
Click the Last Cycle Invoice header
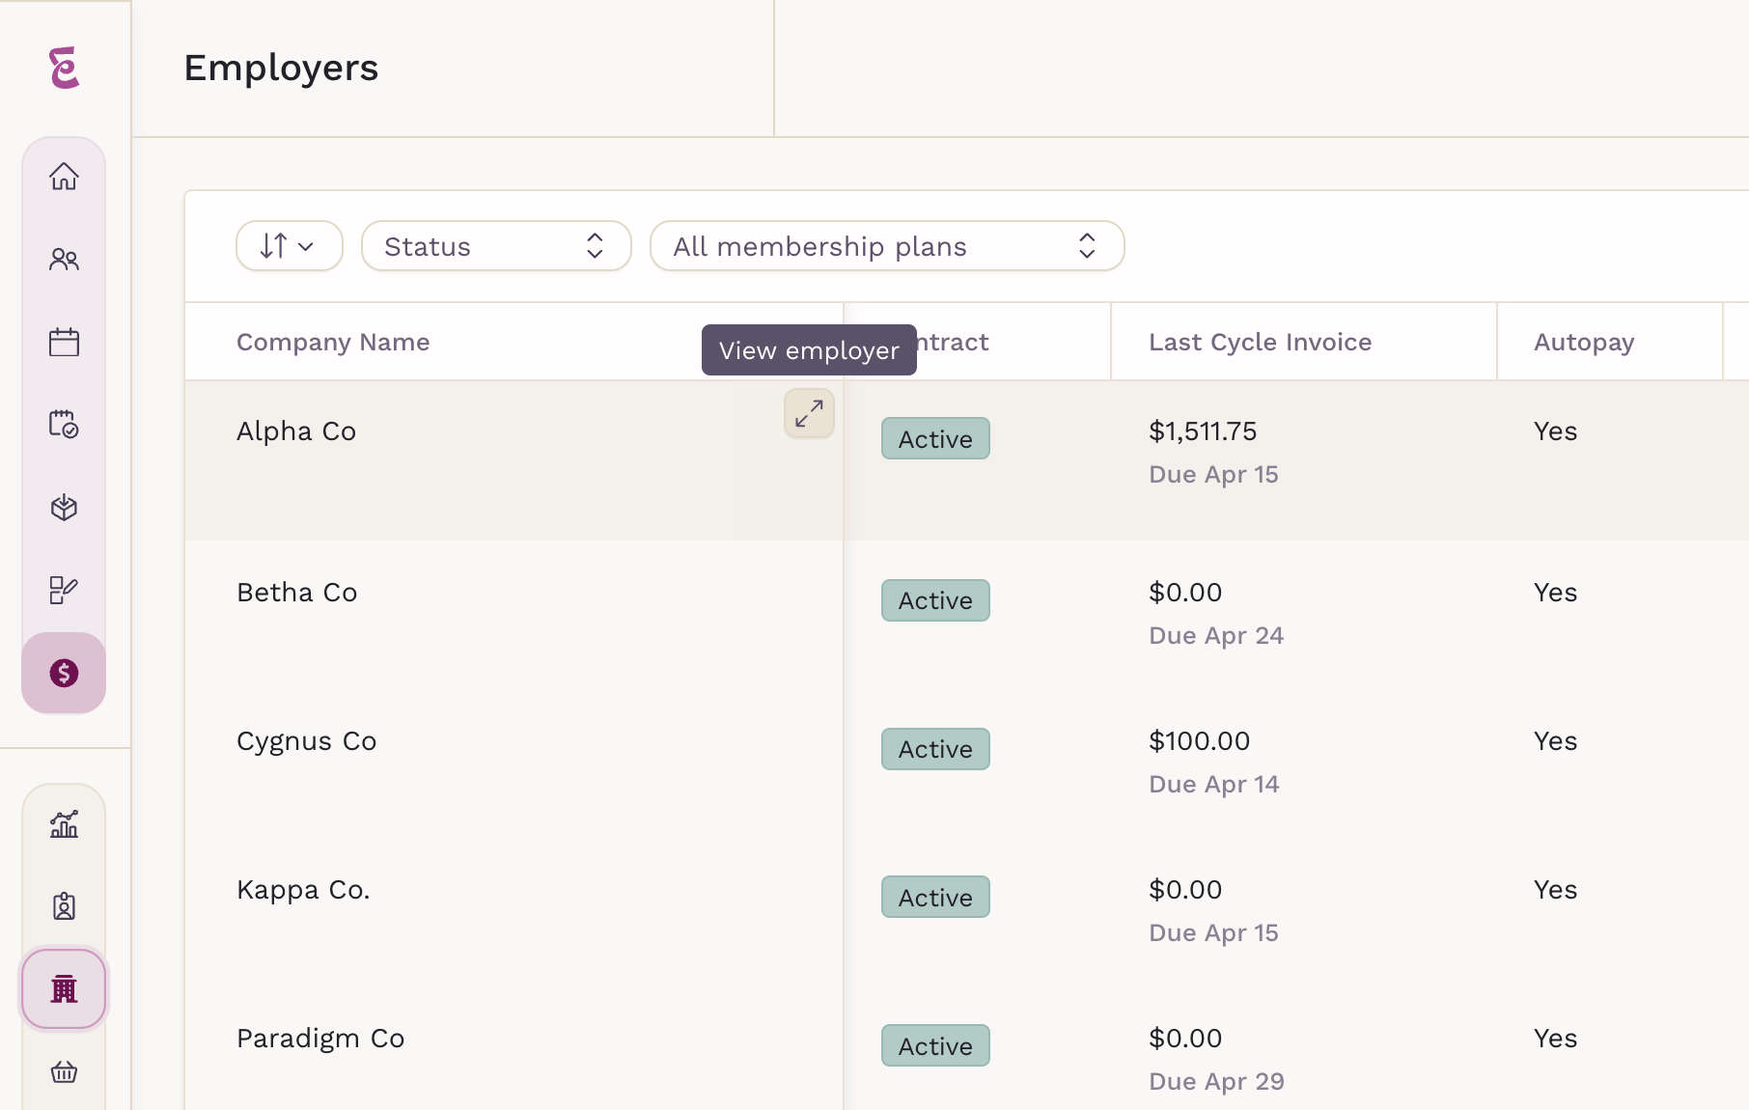click(x=1260, y=343)
